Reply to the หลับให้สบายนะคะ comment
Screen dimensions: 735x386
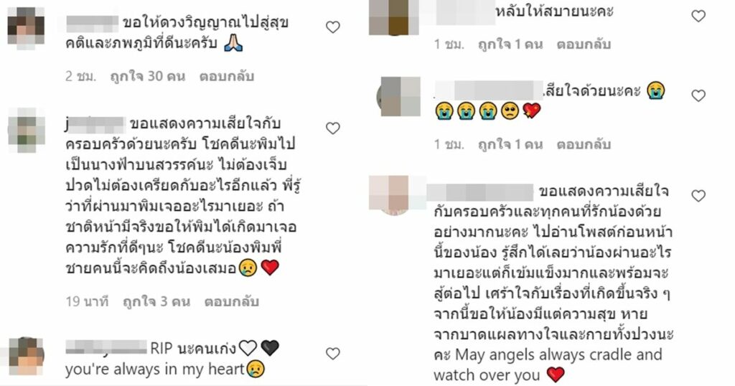pyautogui.click(x=584, y=44)
